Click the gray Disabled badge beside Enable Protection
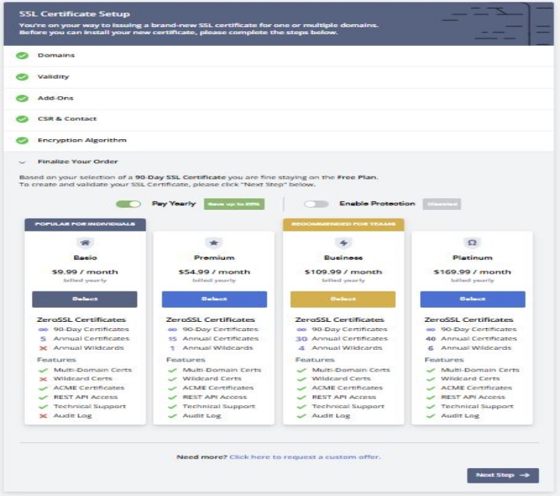Viewport: 560px width, 496px height. tap(442, 204)
